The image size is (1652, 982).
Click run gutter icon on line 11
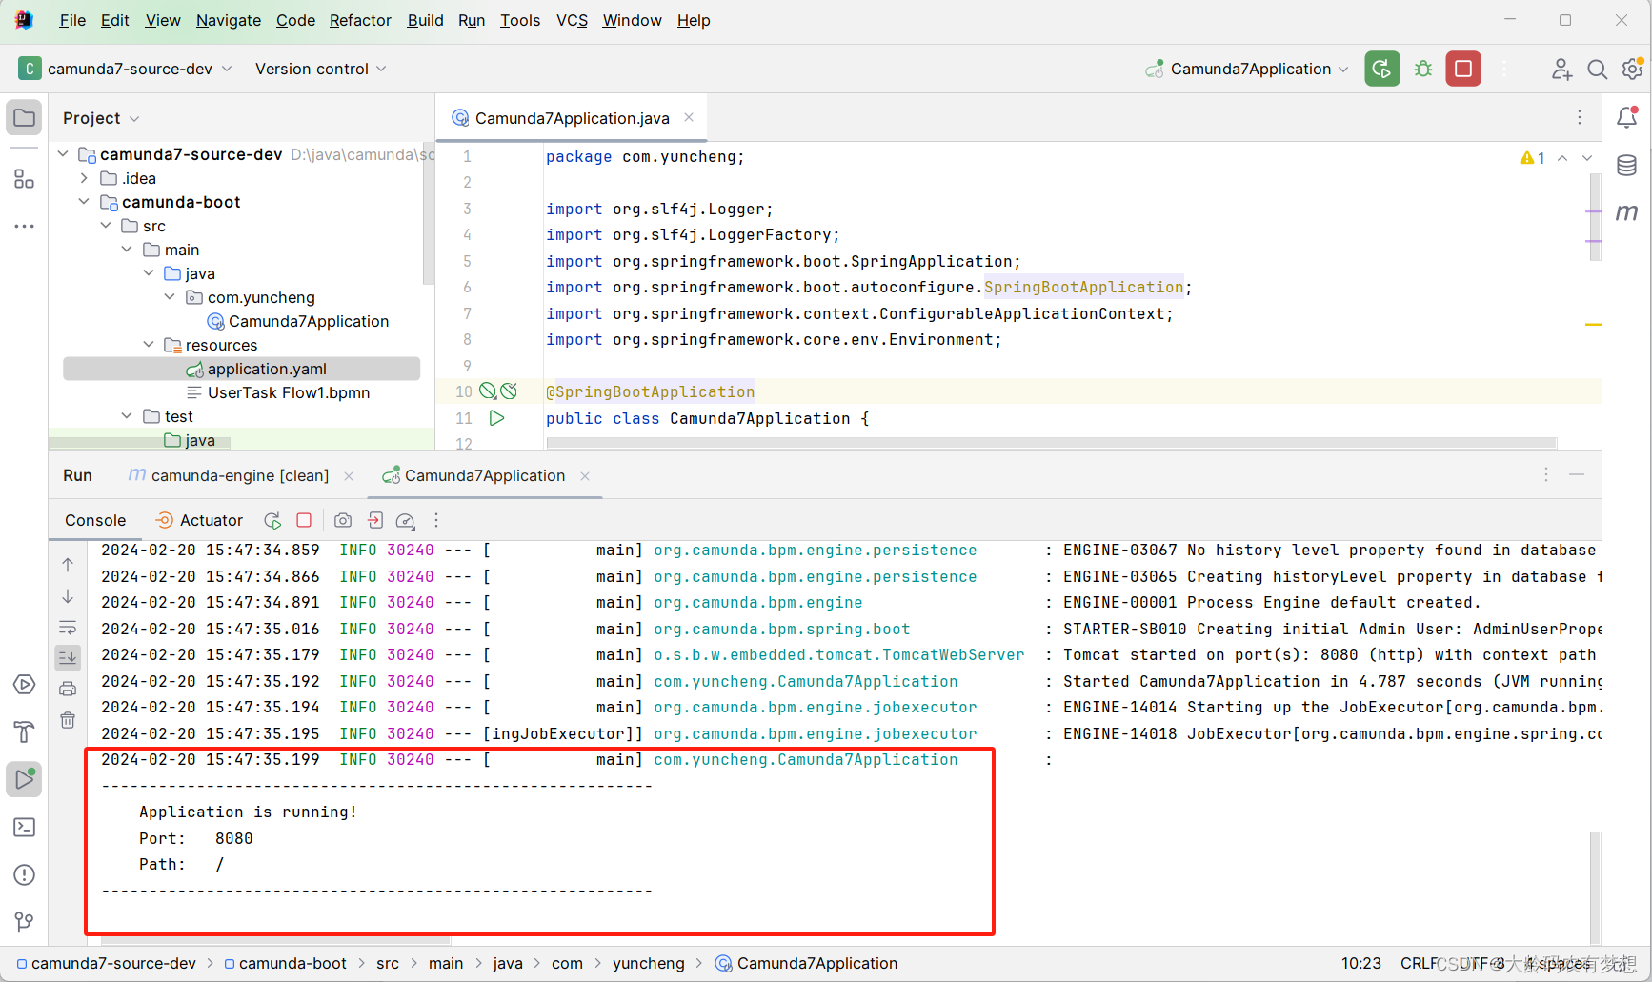click(x=496, y=418)
